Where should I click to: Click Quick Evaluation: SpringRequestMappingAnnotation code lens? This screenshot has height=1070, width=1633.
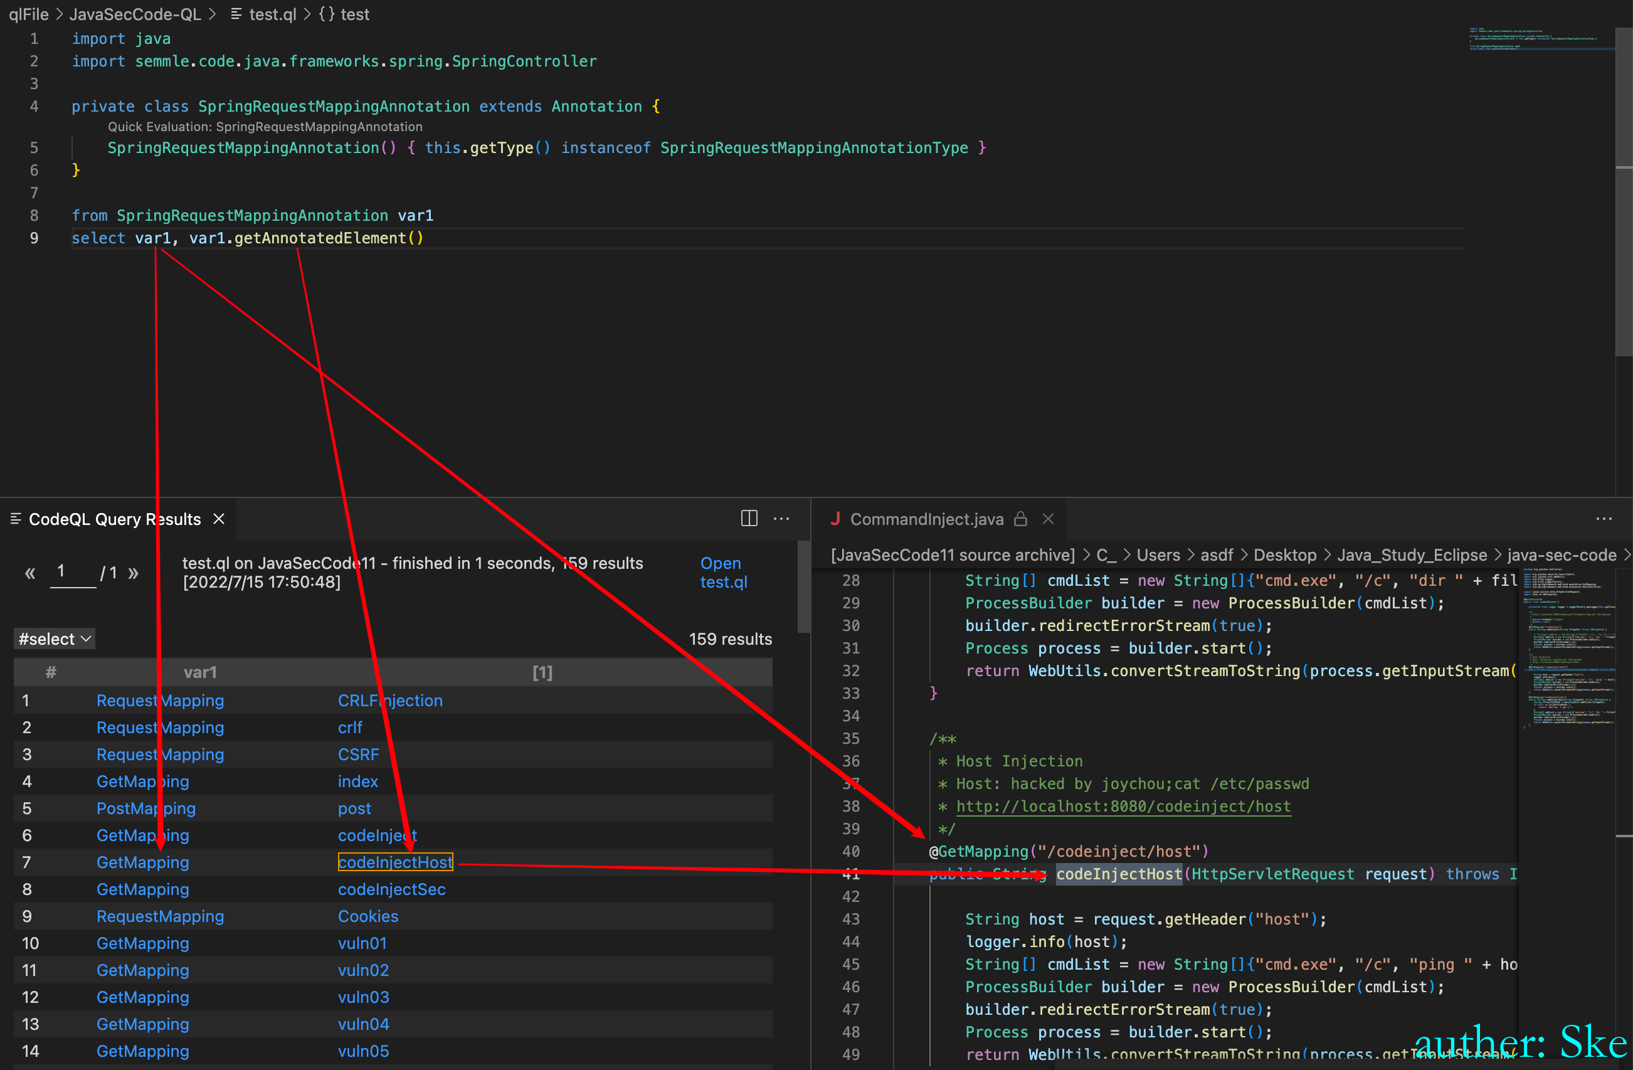pyautogui.click(x=265, y=127)
